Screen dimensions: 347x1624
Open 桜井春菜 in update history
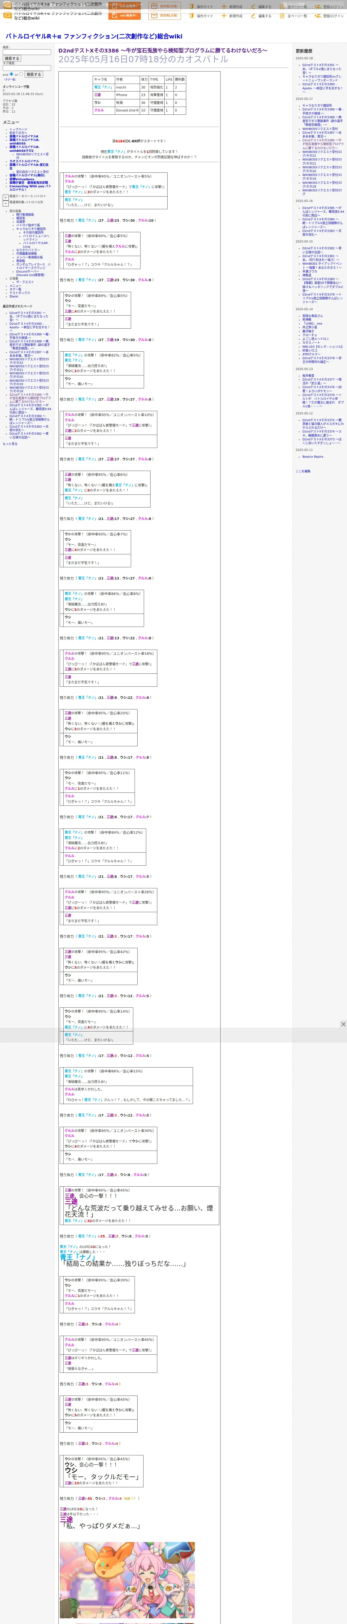coord(309,376)
